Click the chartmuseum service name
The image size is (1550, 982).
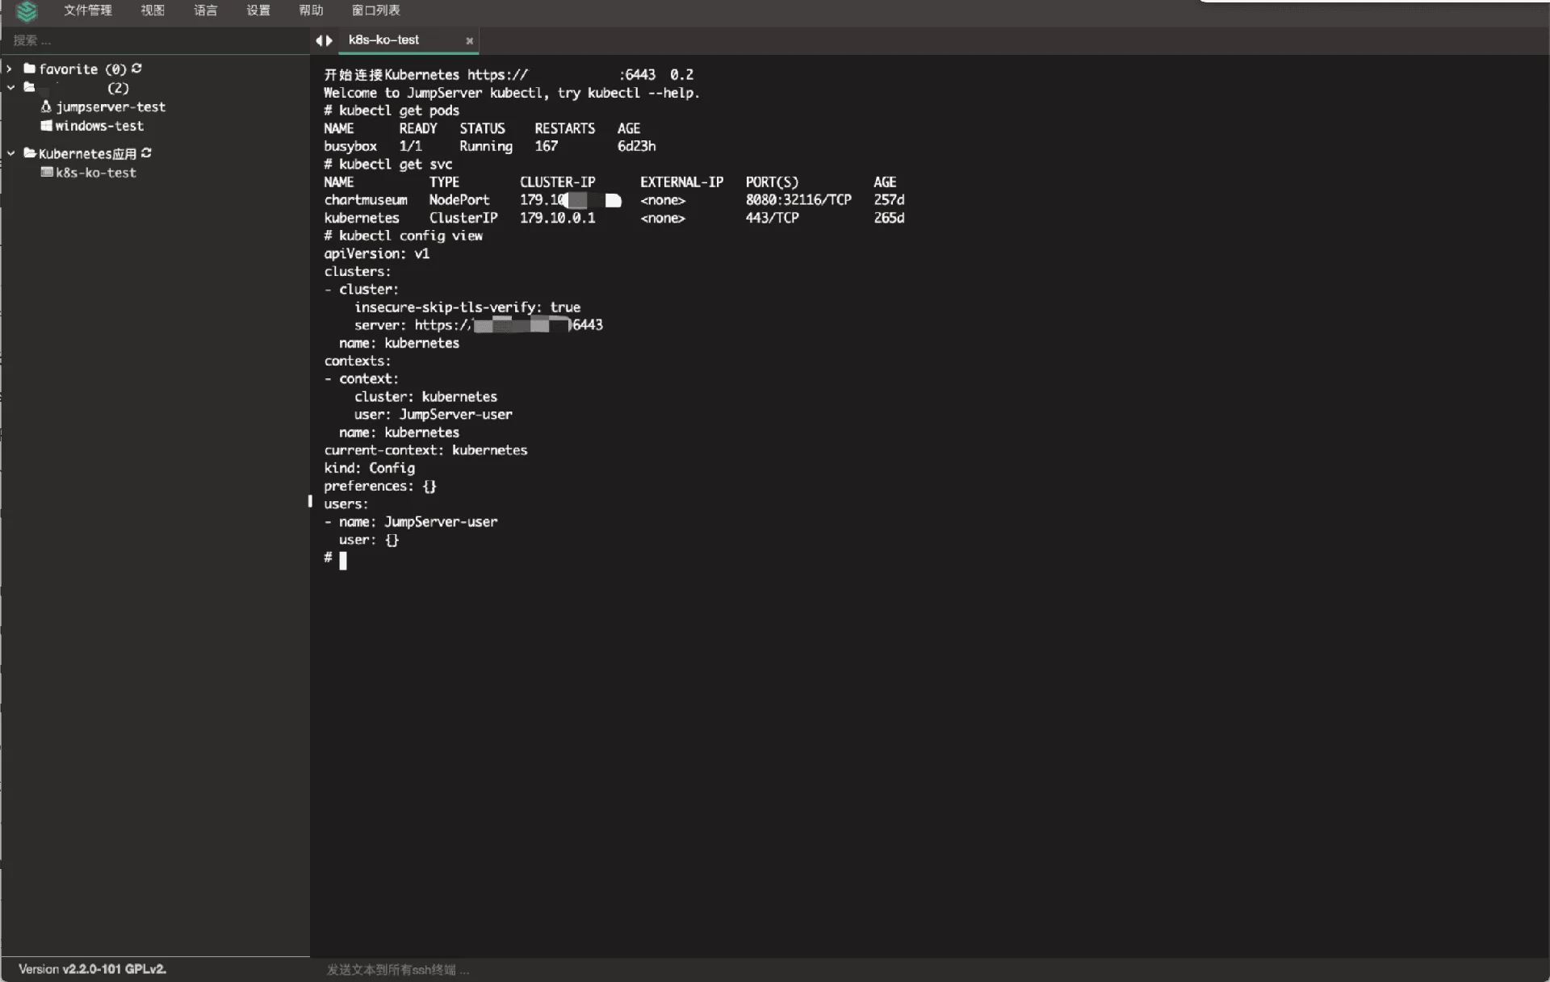tap(366, 199)
